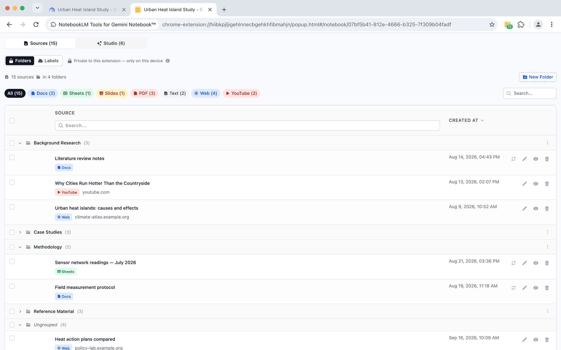
Task: Trash the Urban heat islands source
Action: [547, 209]
